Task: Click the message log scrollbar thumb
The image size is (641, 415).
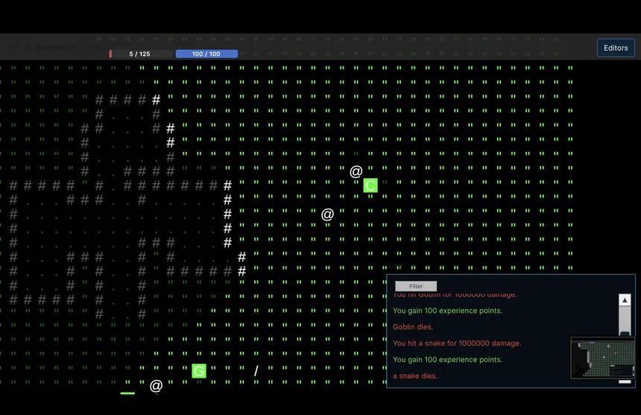Action: [625, 320]
